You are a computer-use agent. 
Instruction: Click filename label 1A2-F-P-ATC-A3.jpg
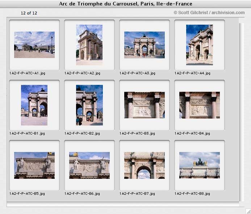pyautogui.click(x=137, y=73)
